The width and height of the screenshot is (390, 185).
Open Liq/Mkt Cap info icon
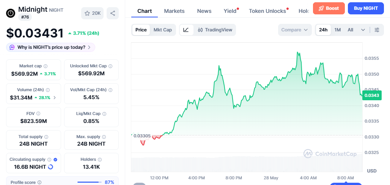coord(104,114)
